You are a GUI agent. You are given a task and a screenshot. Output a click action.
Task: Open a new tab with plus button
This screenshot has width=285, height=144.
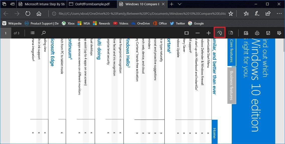point(172,4)
